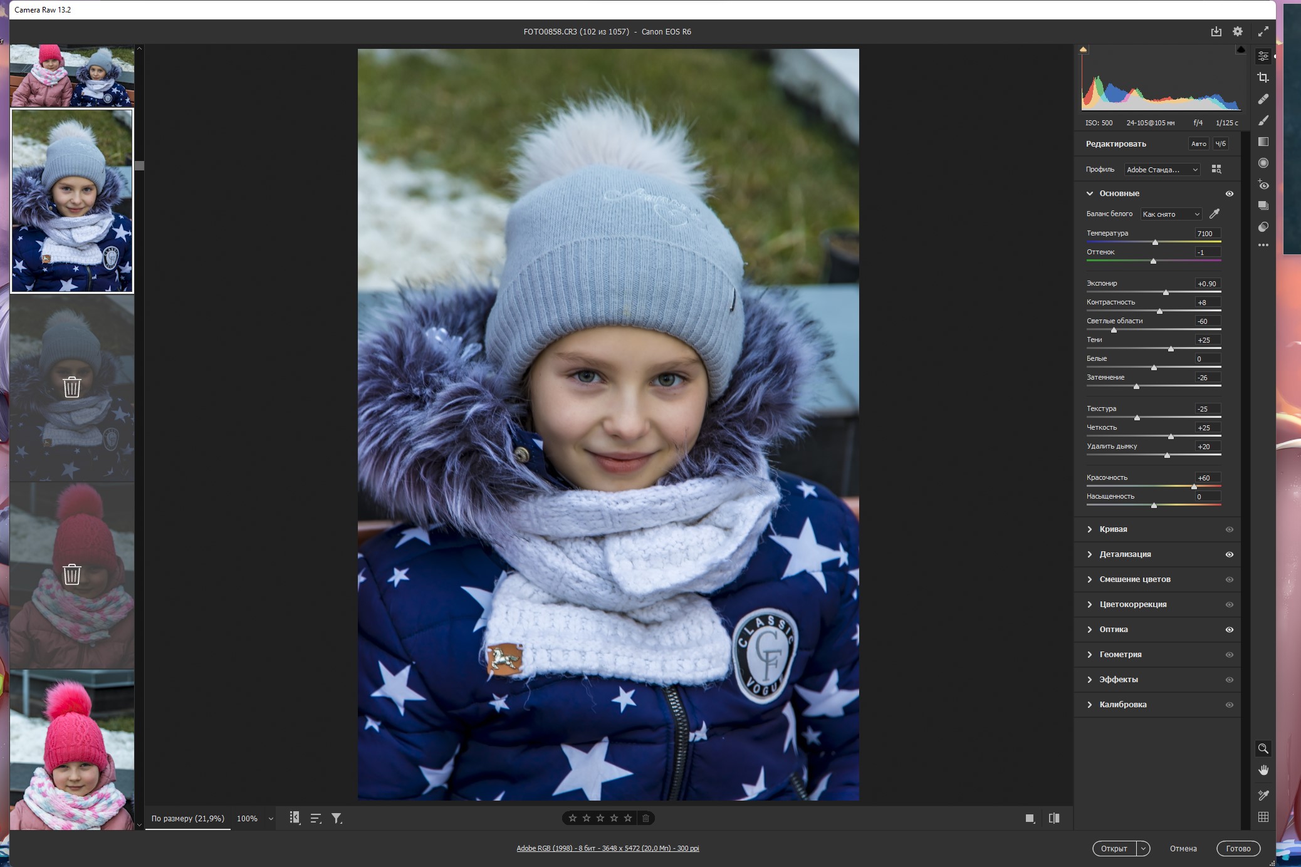Toggle full screen mode icon

click(x=1263, y=31)
